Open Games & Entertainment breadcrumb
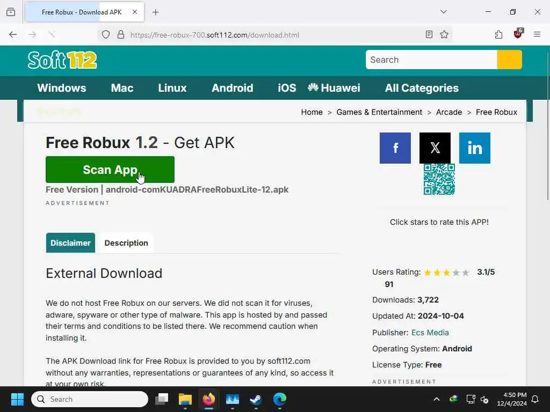Image resolution: width=550 pixels, height=412 pixels. [379, 112]
